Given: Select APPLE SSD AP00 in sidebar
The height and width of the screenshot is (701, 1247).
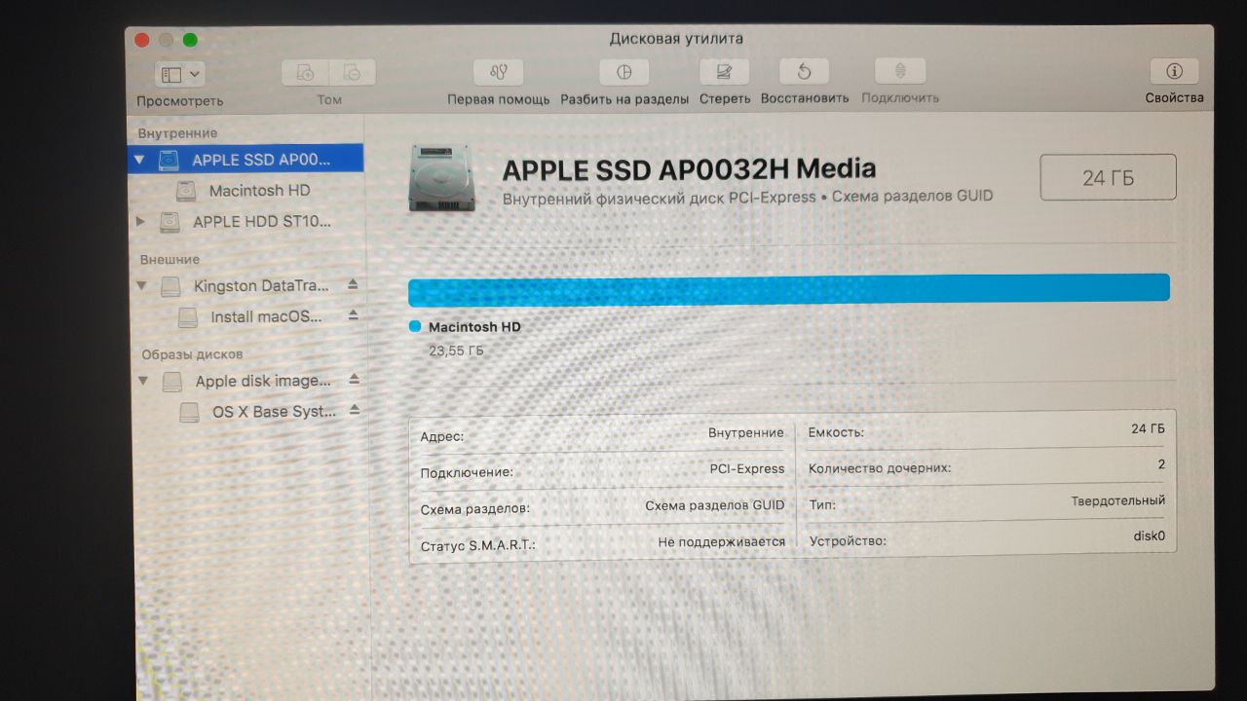Looking at the screenshot, I should 246,159.
